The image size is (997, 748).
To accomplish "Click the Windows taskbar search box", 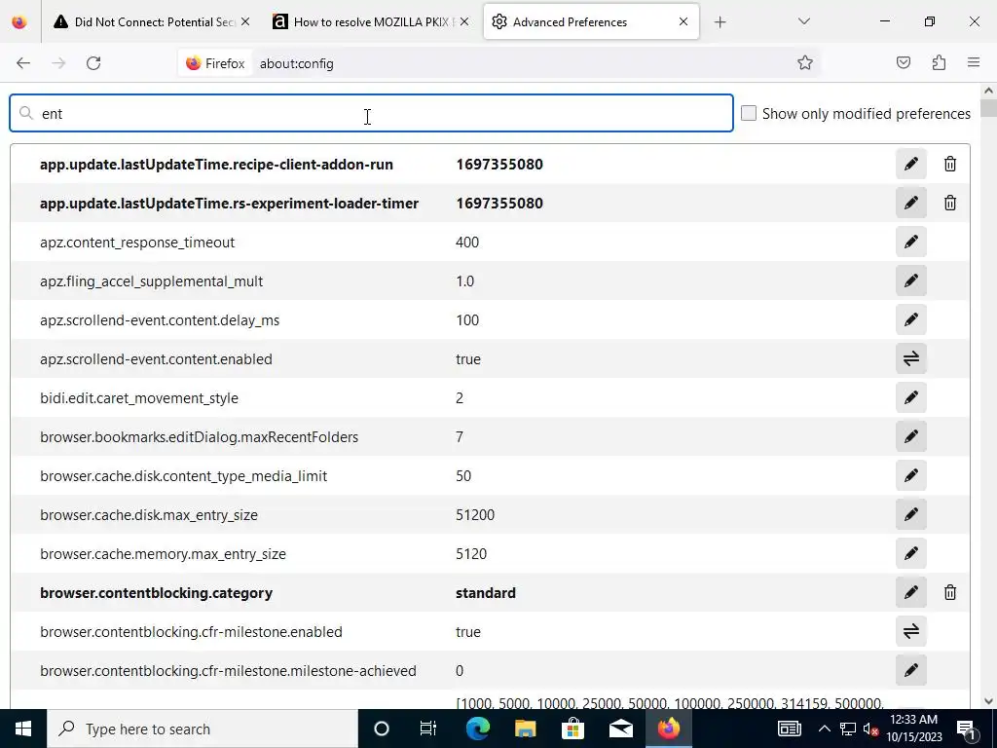I will 203,729.
